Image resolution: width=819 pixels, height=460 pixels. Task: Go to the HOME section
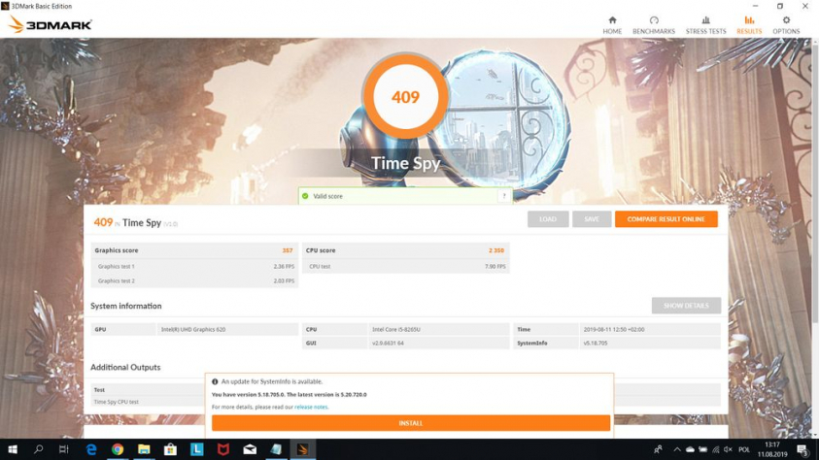pos(612,25)
